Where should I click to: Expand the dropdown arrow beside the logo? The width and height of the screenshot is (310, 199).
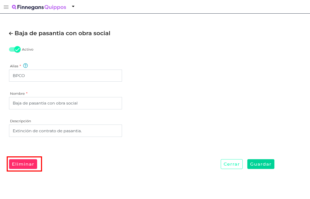[73, 7]
